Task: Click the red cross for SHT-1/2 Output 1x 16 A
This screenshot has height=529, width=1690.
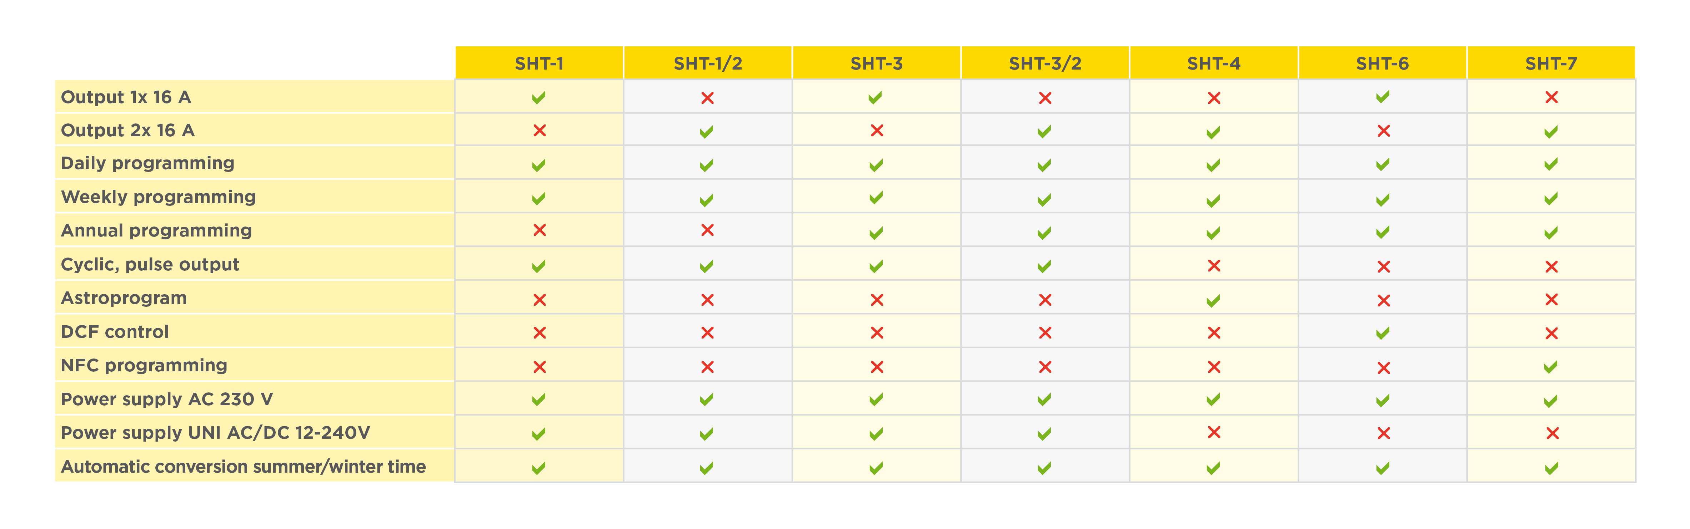Action: [x=707, y=98]
